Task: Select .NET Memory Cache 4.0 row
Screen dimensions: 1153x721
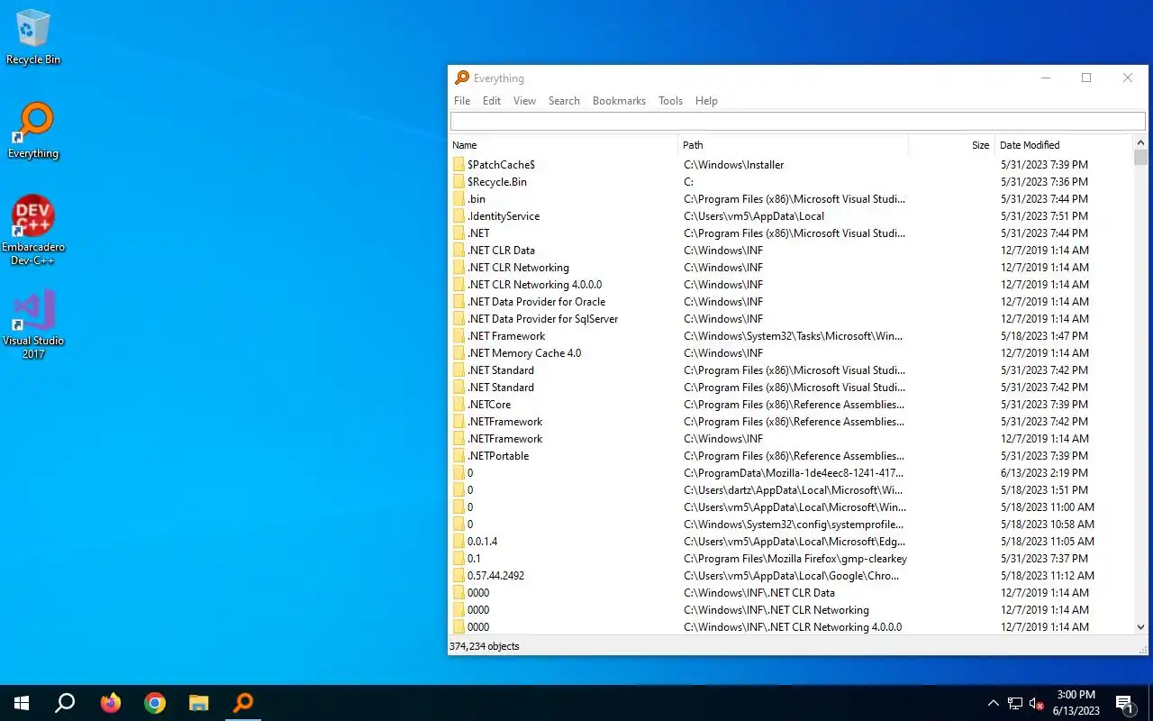Action: [x=792, y=353]
